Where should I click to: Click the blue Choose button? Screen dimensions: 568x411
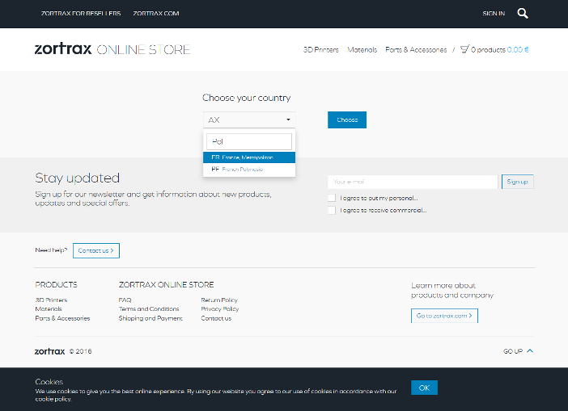[347, 120]
